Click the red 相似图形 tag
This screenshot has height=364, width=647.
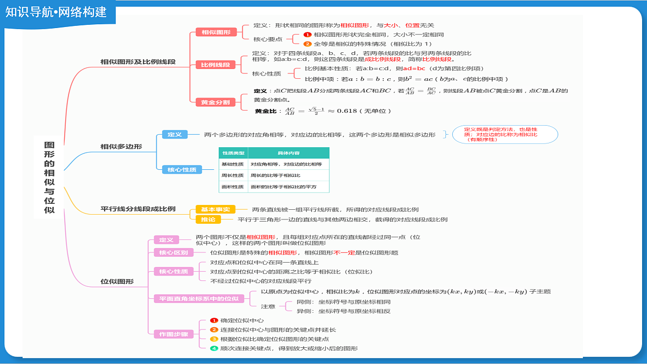tap(216, 32)
